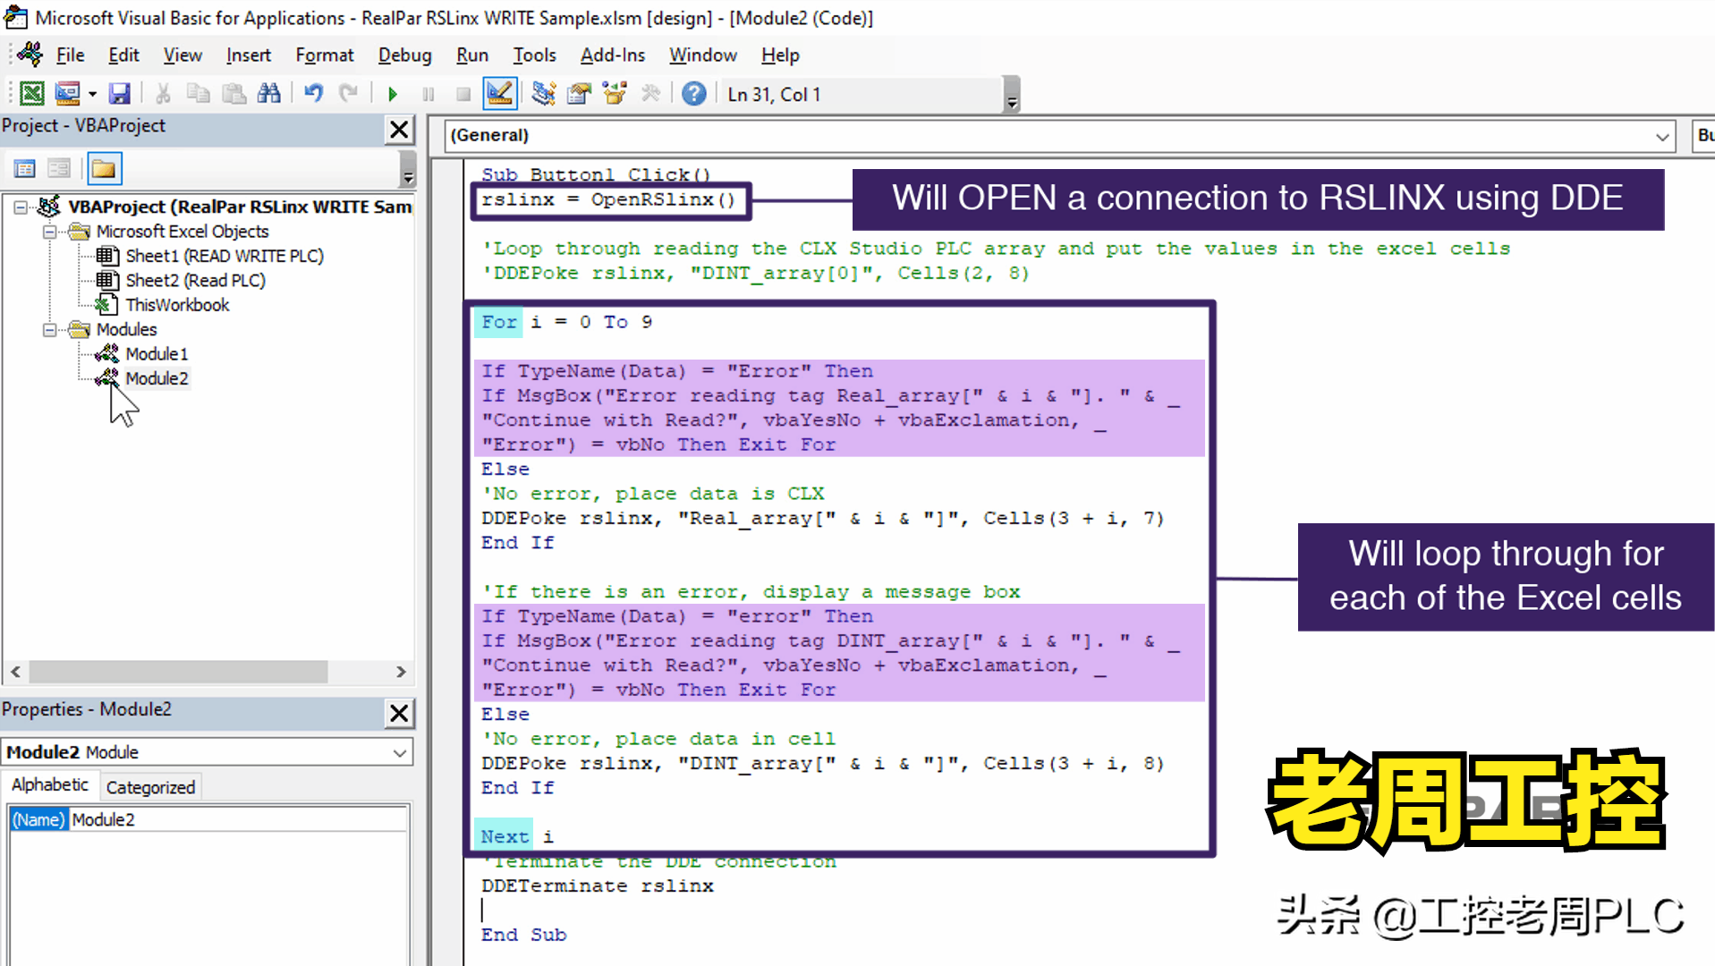Click the Cut scissors icon
The image size is (1715, 966).
click(163, 94)
